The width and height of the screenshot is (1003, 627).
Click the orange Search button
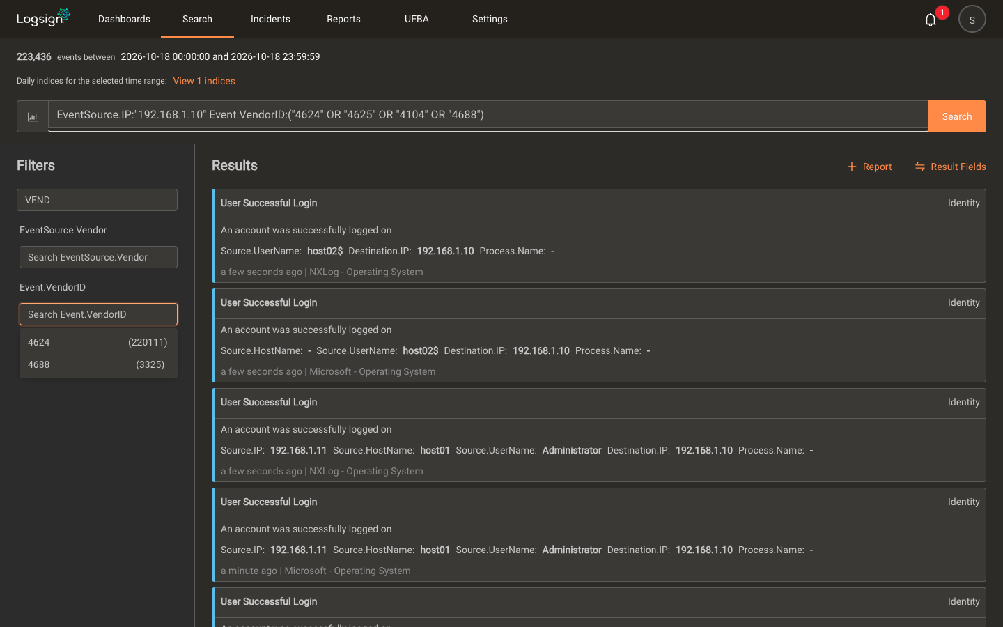[957, 116]
